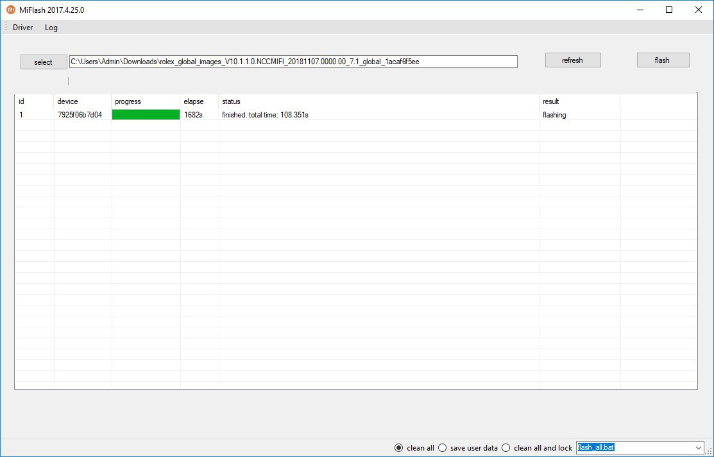Click the result column header
714x457 pixels.
[x=580, y=101]
